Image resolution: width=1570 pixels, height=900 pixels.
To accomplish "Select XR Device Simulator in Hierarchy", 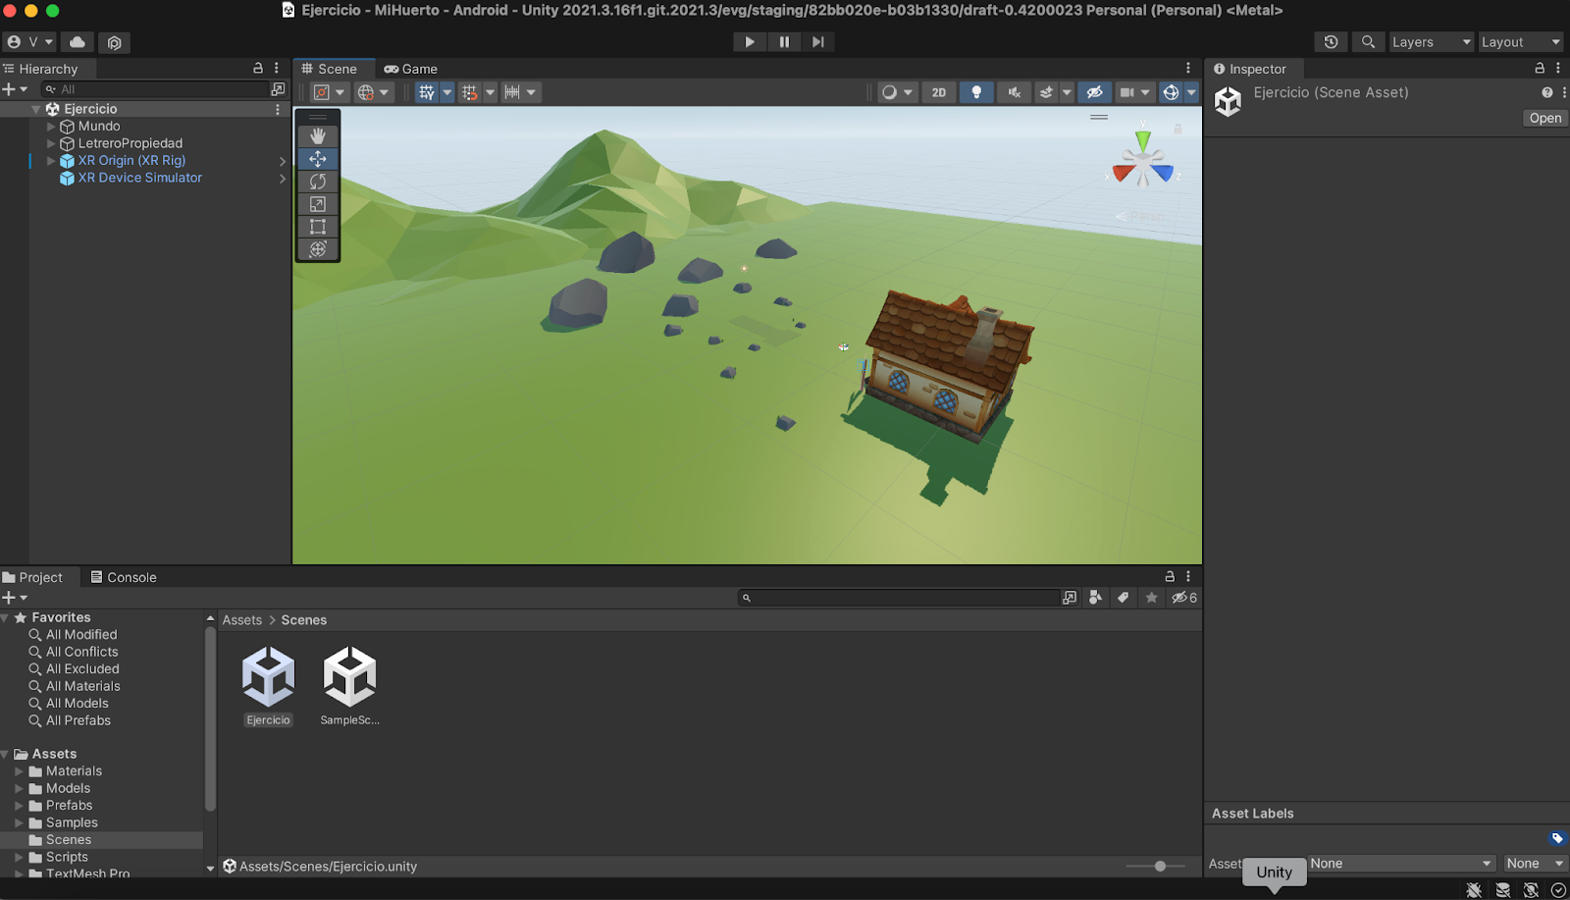I will (140, 178).
